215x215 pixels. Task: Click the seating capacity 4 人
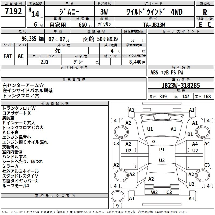tap(116, 51)
